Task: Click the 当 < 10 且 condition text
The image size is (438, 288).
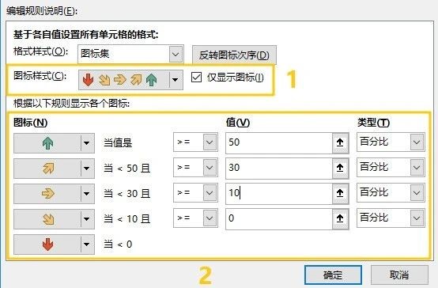Action: coord(126,219)
